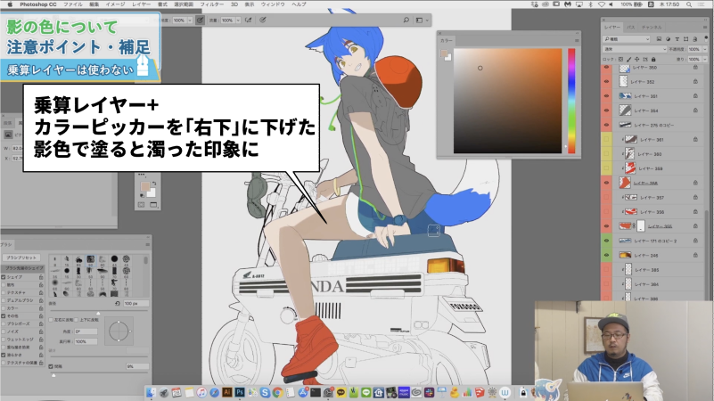Open flow 100% dropdown in options bar

tap(238, 20)
